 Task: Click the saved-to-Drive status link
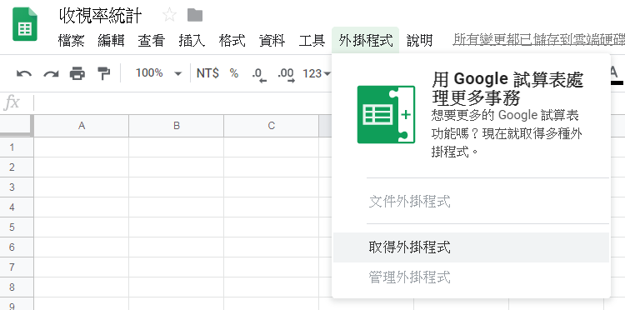pyautogui.click(x=538, y=40)
